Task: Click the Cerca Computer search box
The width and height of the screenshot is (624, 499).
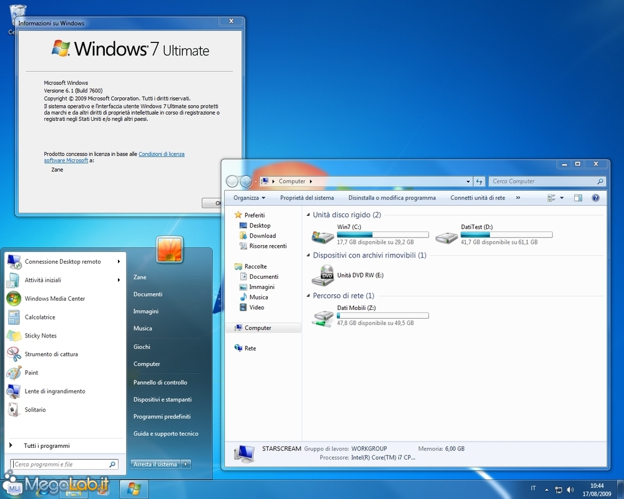Action: [547, 182]
